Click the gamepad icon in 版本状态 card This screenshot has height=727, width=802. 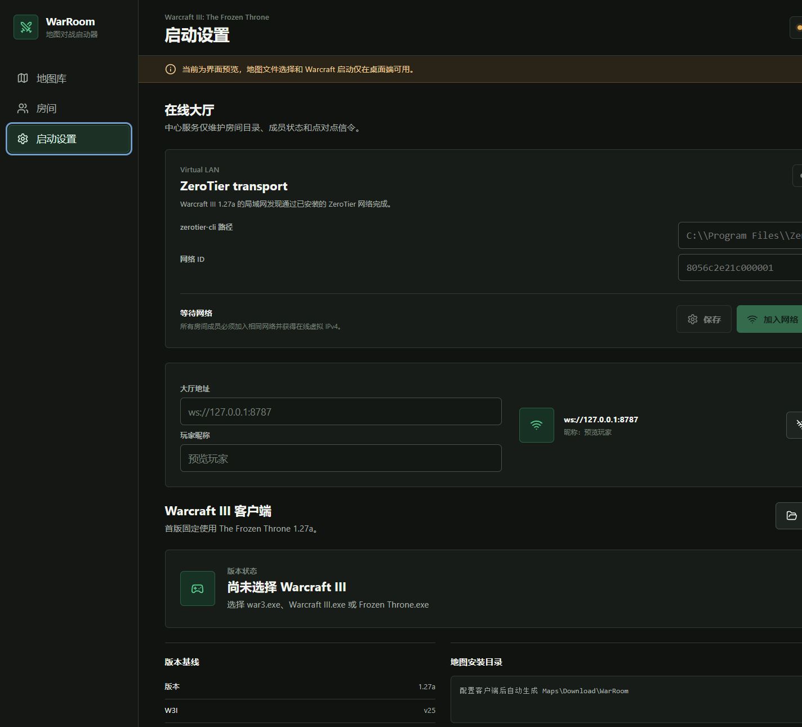point(198,588)
